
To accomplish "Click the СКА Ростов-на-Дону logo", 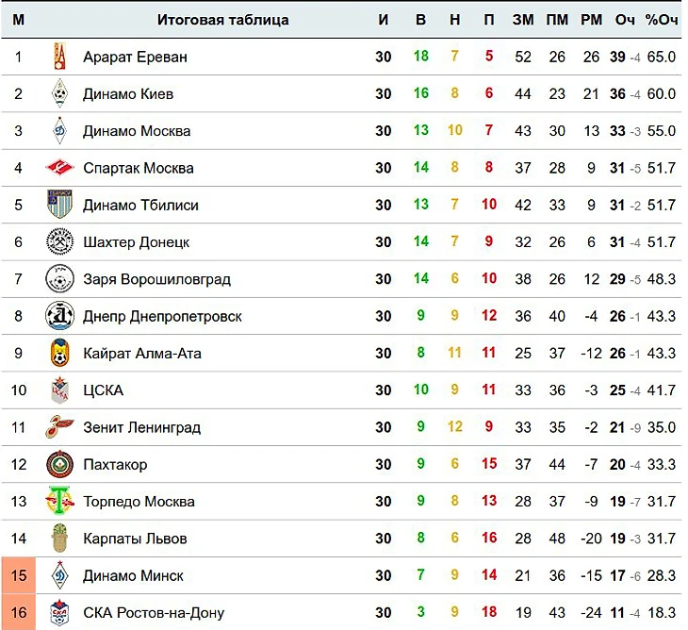I will click(x=59, y=613).
